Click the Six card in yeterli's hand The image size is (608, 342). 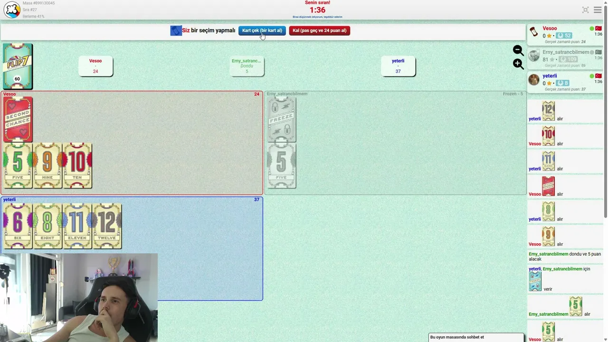pos(18,226)
